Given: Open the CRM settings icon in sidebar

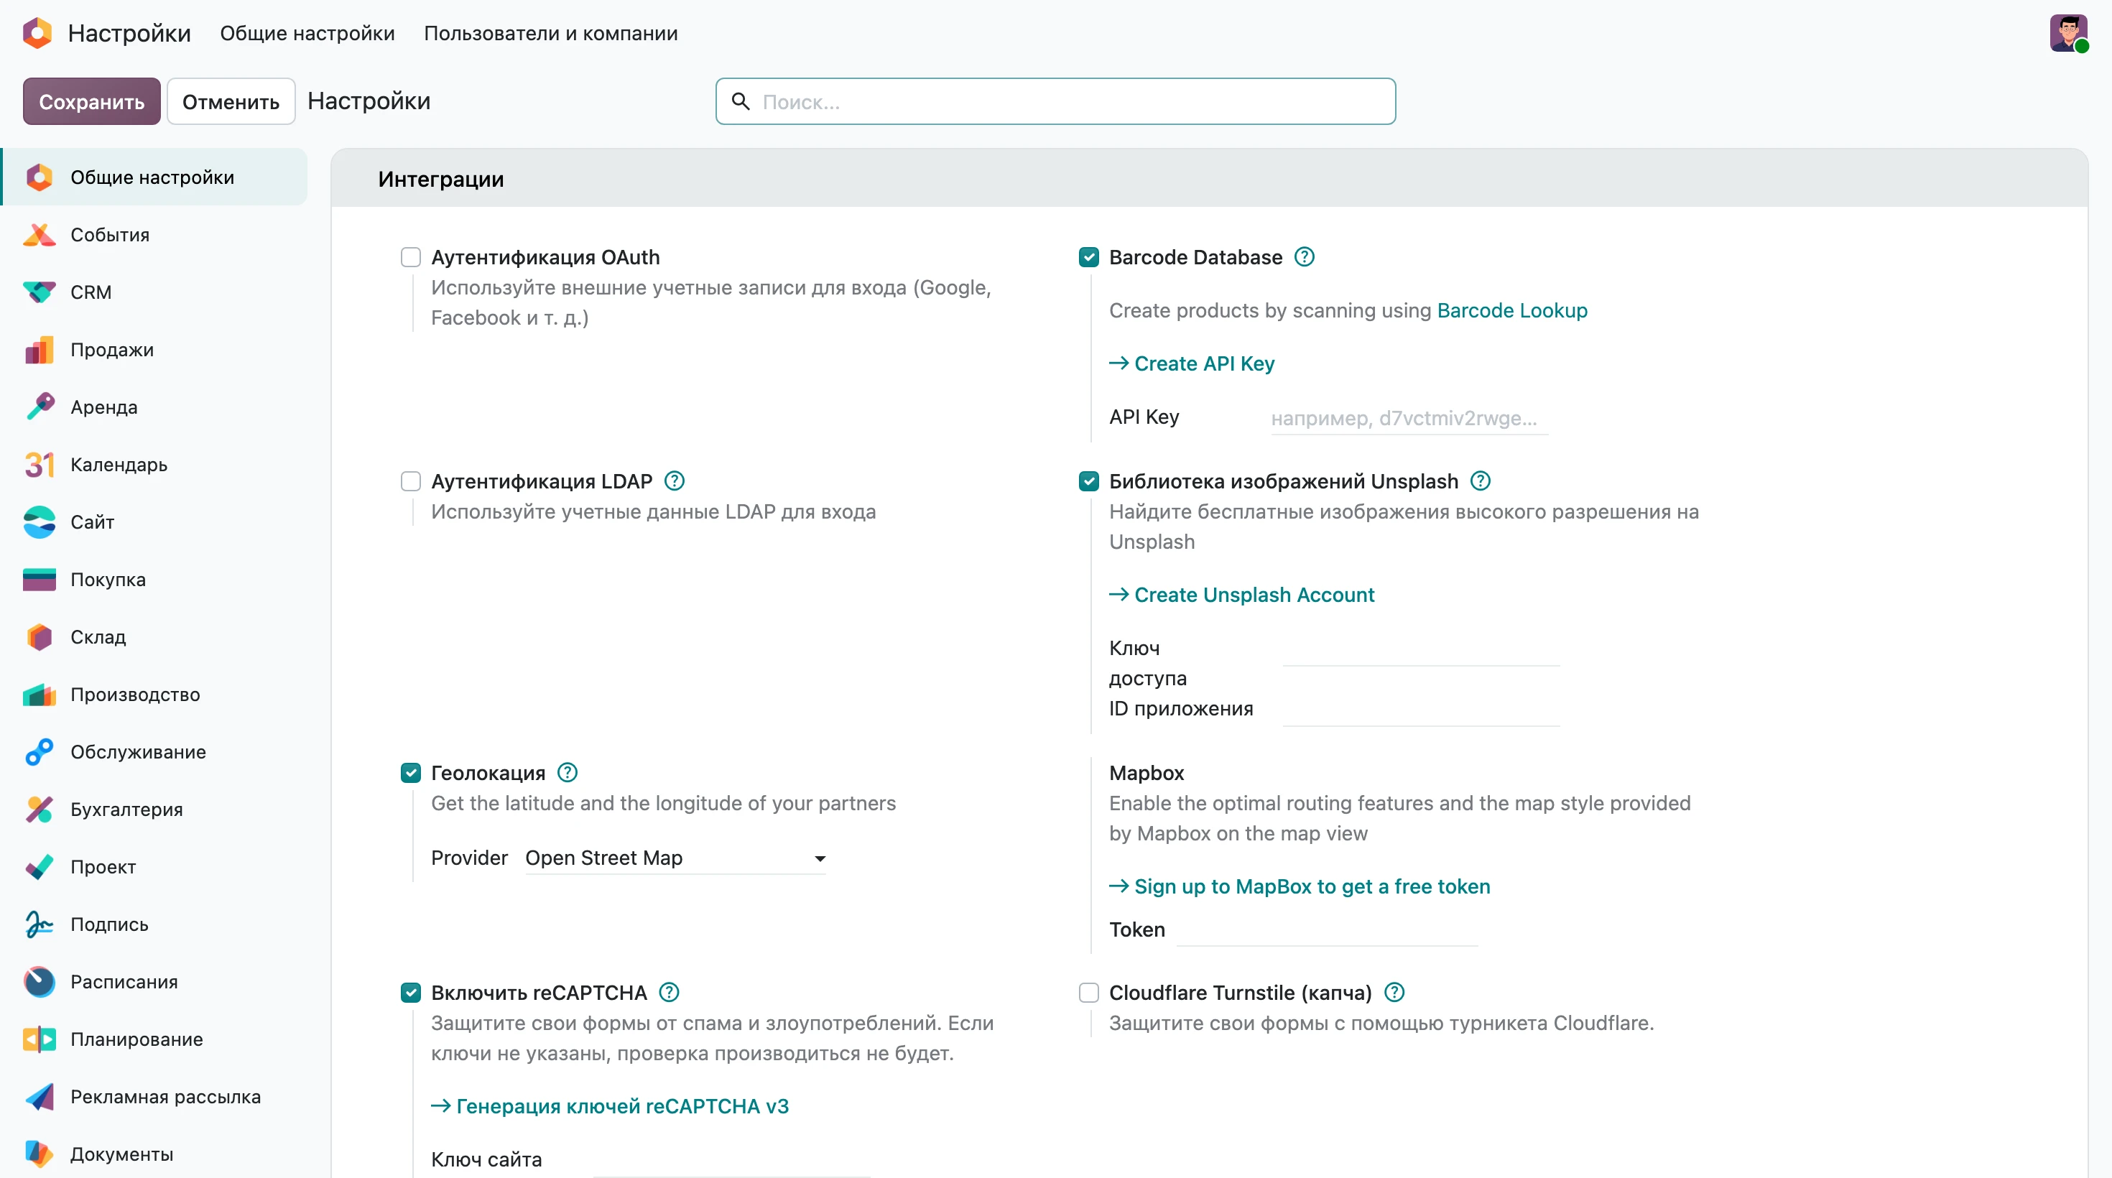Looking at the screenshot, I should click(39, 292).
